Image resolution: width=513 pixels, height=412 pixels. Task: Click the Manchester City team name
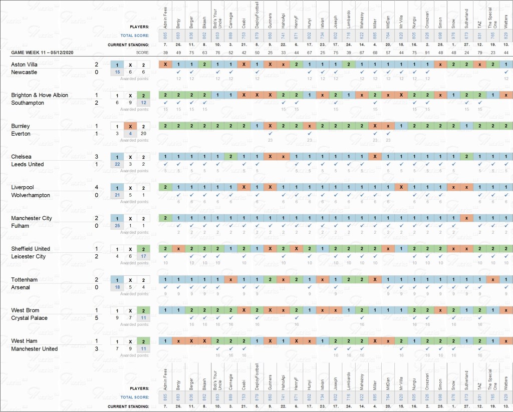point(38,218)
